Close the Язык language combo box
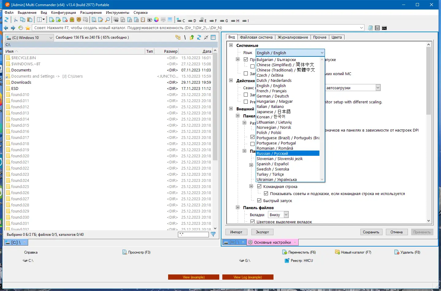The width and height of the screenshot is (441, 291). (290, 53)
